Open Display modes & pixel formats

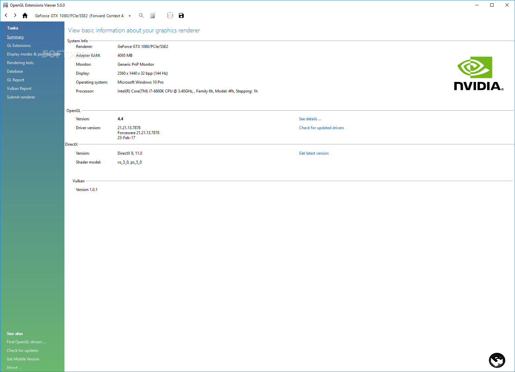pyautogui.click(x=34, y=54)
